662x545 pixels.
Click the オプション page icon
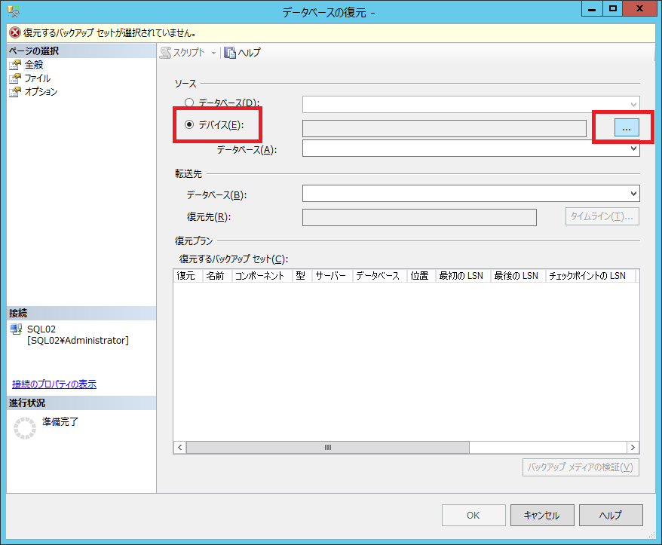[x=15, y=92]
